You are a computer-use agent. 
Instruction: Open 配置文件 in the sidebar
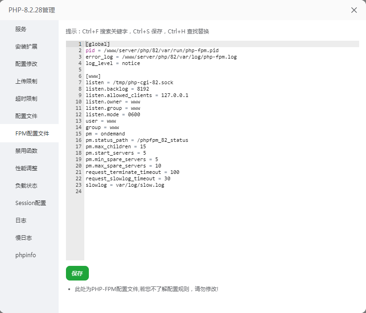(x=26, y=116)
